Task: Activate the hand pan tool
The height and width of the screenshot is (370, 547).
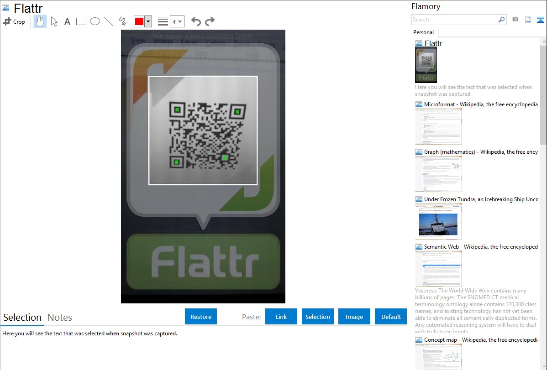Action: (x=40, y=21)
